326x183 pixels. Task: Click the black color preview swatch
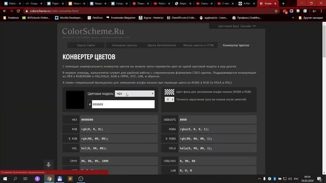[75, 100]
